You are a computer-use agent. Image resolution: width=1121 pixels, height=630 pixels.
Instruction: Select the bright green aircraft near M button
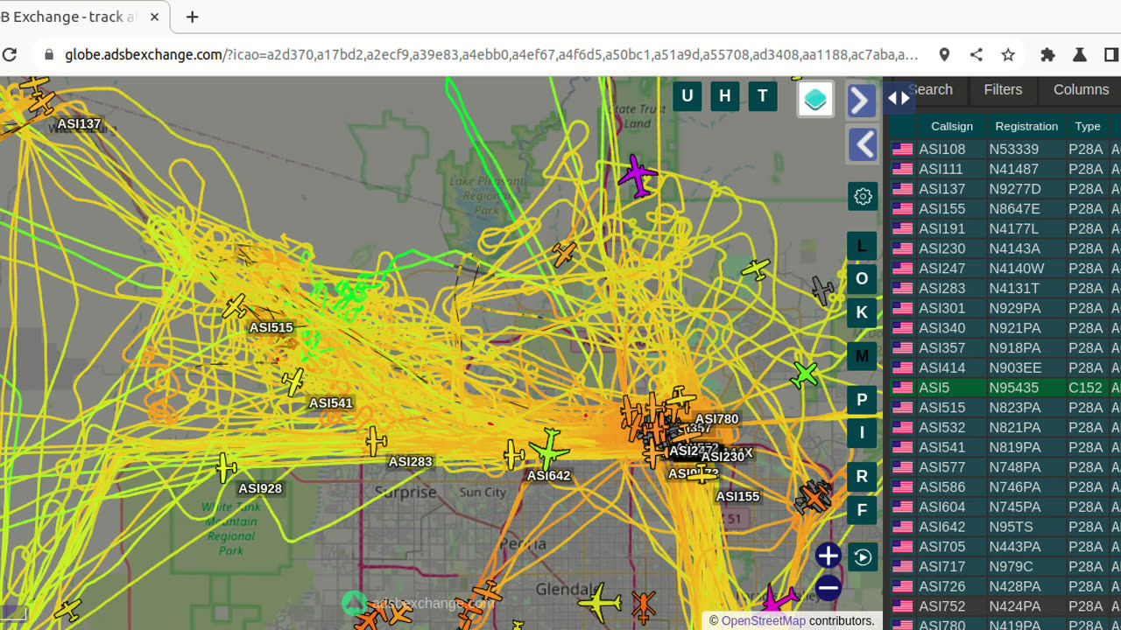[x=804, y=374]
